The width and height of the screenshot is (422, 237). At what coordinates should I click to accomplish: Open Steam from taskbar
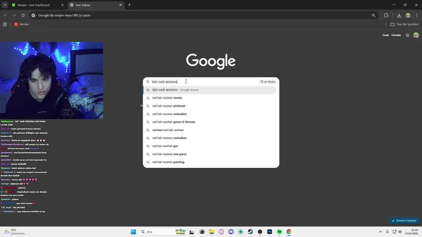[250, 232]
